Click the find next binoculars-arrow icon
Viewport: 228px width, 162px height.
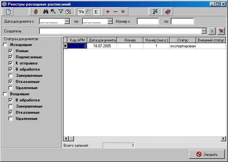(x=53, y=12)
